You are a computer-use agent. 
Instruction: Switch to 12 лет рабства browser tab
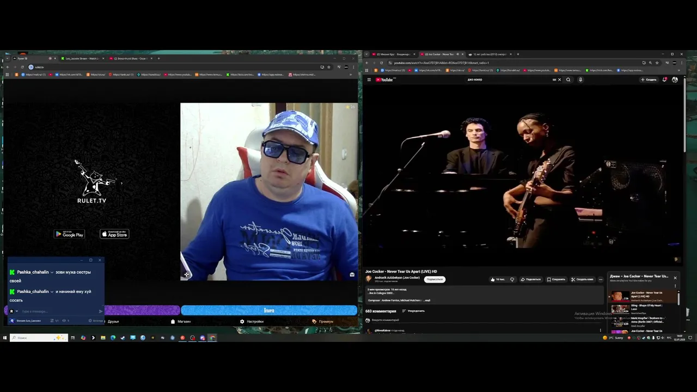[x=488, y=54]
